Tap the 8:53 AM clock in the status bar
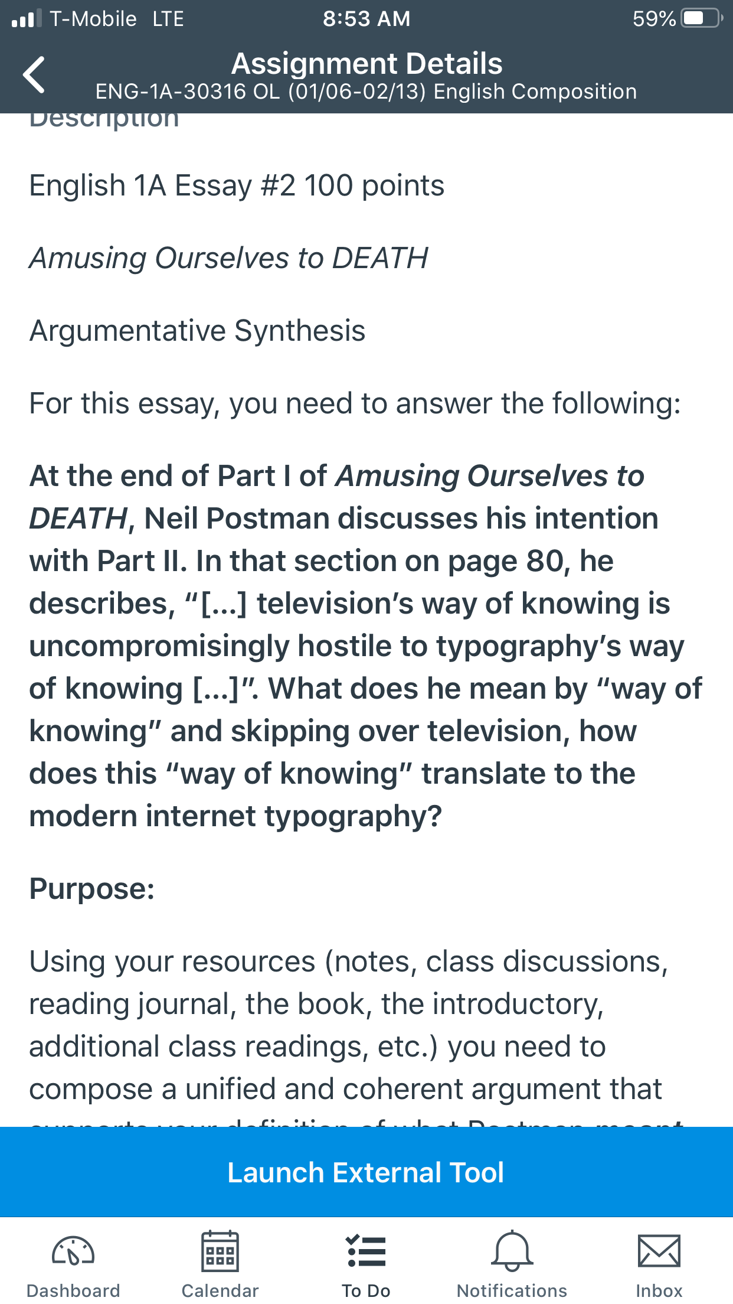The height and width of the screenshot is (1304, 733). coord(366,18)
